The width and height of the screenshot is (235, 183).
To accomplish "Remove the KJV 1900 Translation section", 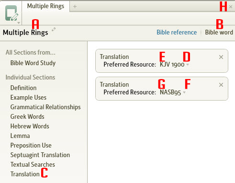I will 221,57.
